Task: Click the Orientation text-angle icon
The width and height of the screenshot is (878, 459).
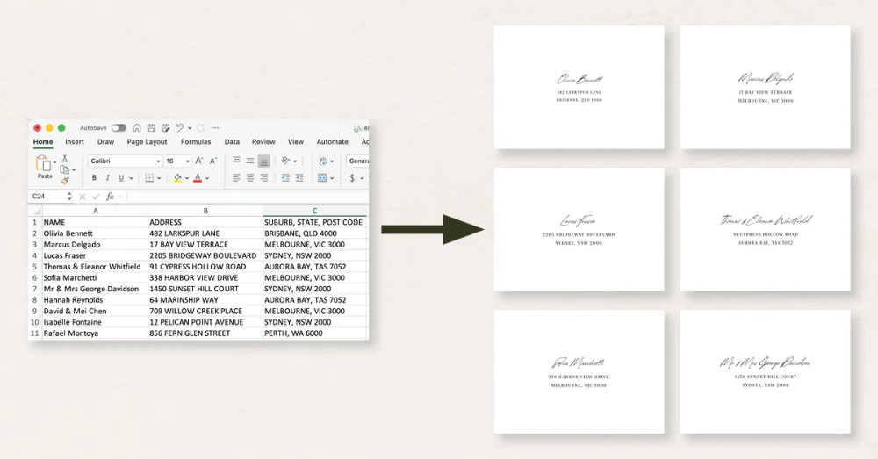Action: point(285,161)
